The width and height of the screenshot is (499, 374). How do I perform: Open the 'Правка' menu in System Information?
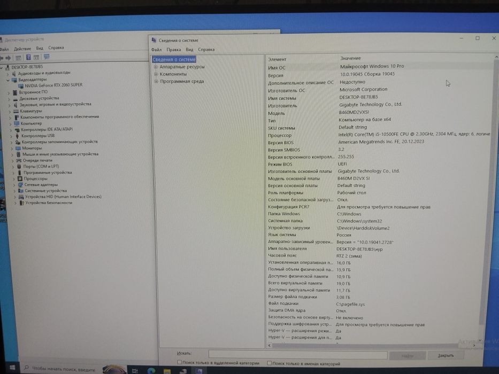pos(173,50)
